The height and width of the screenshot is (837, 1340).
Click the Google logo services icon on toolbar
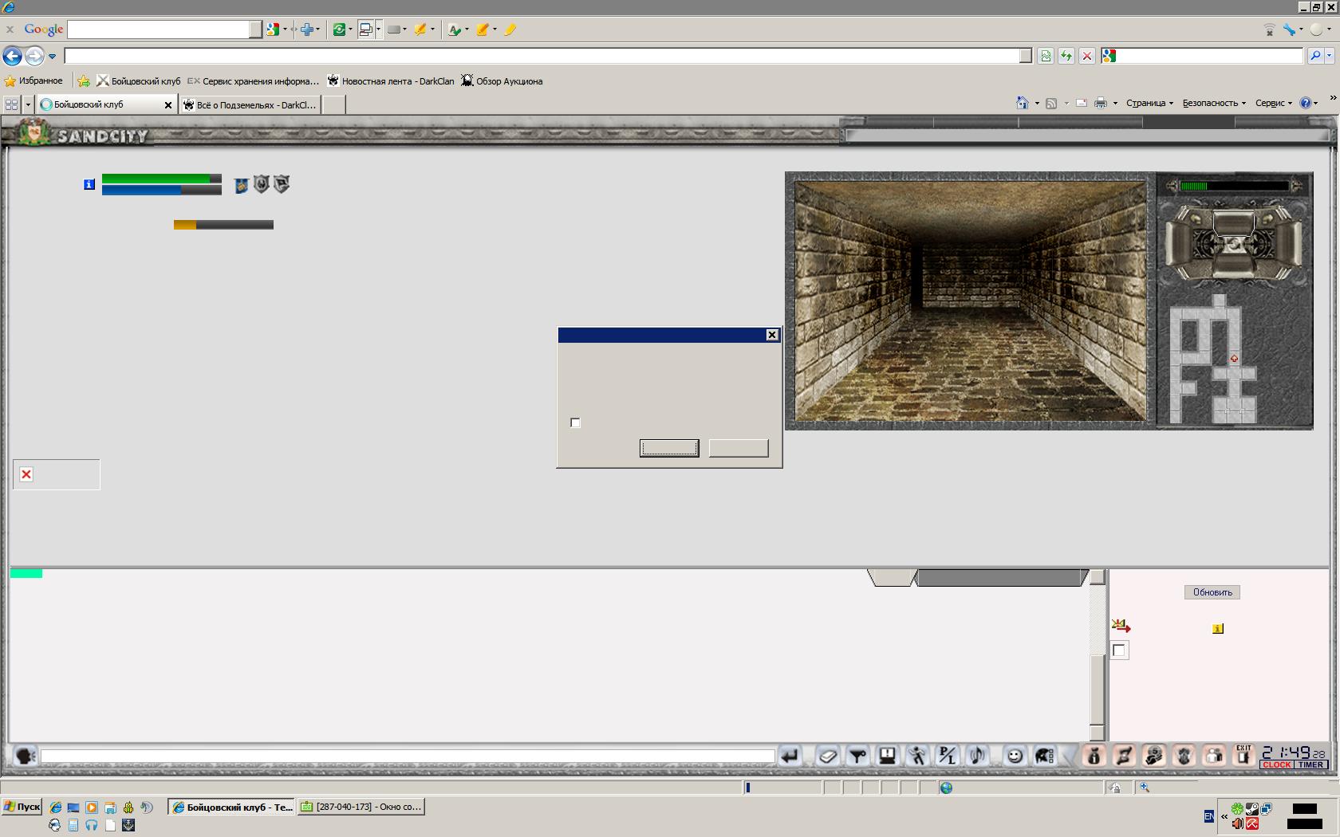point(273,29)
